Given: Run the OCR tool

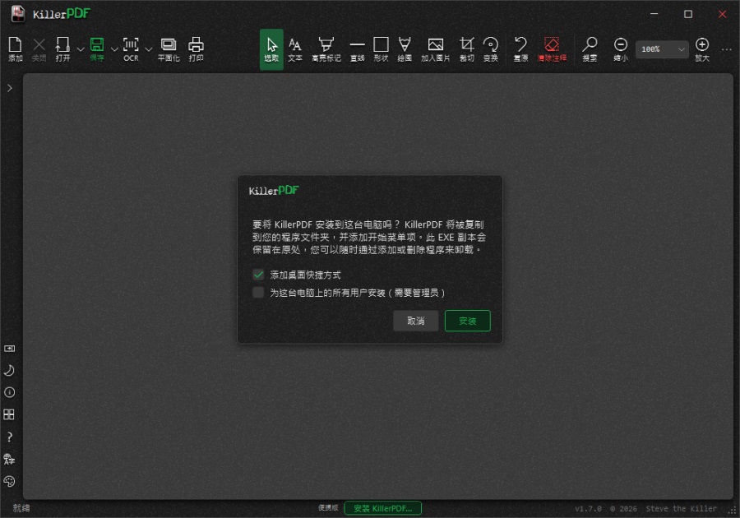Looking at the screenshot, I should 131,49.
